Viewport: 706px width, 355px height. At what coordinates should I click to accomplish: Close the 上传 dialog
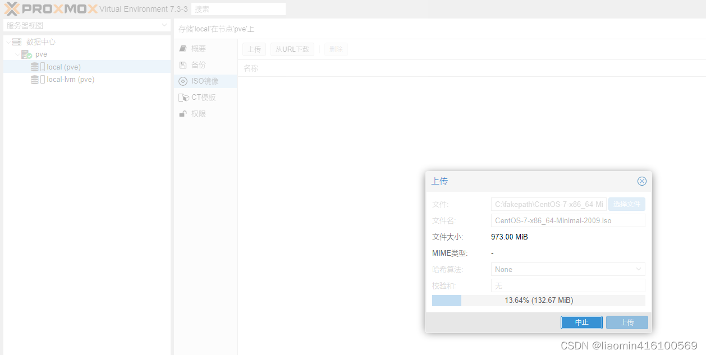[641, 181]
